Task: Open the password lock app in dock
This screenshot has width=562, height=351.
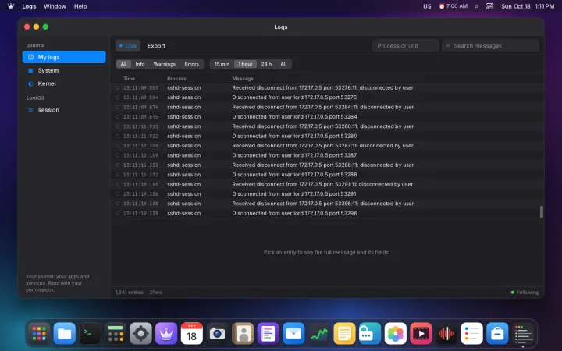Action: click(370, 334)
